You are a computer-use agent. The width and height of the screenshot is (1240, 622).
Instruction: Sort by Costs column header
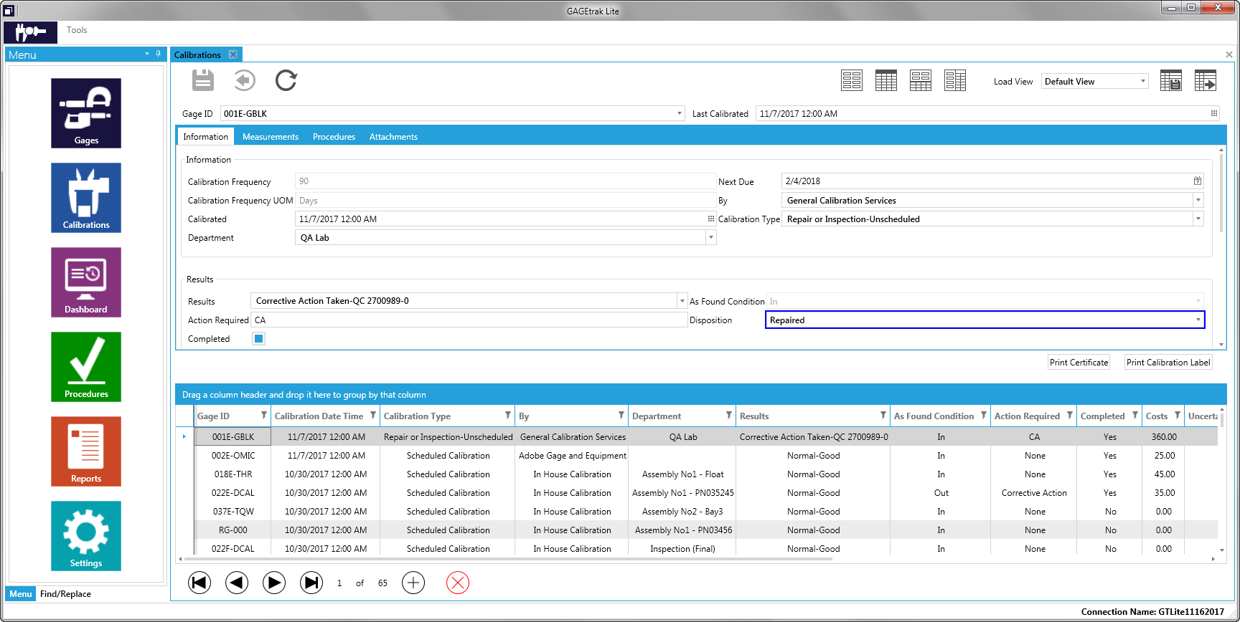1157,416
